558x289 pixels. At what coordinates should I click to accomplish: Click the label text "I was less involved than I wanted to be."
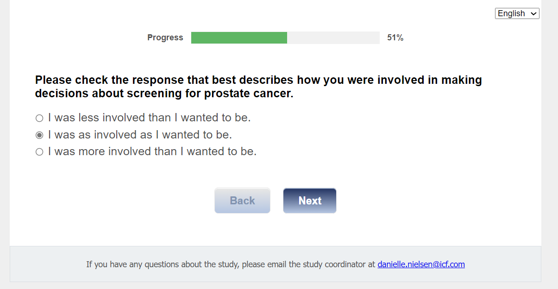[x=149, y=118]
